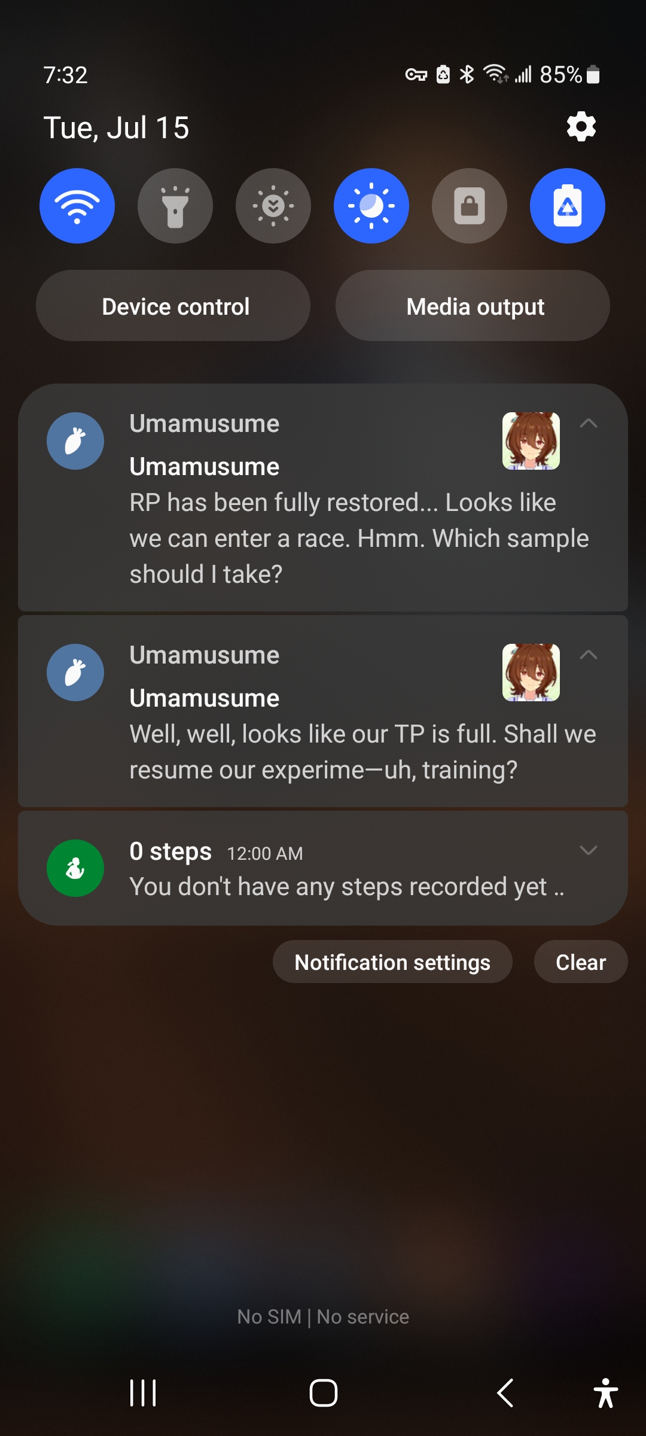Image resolution: width=646 pixels, height=1436 pixels.
Task: Tap the character thumbnail in RP notification
Action: pos(531,441)
